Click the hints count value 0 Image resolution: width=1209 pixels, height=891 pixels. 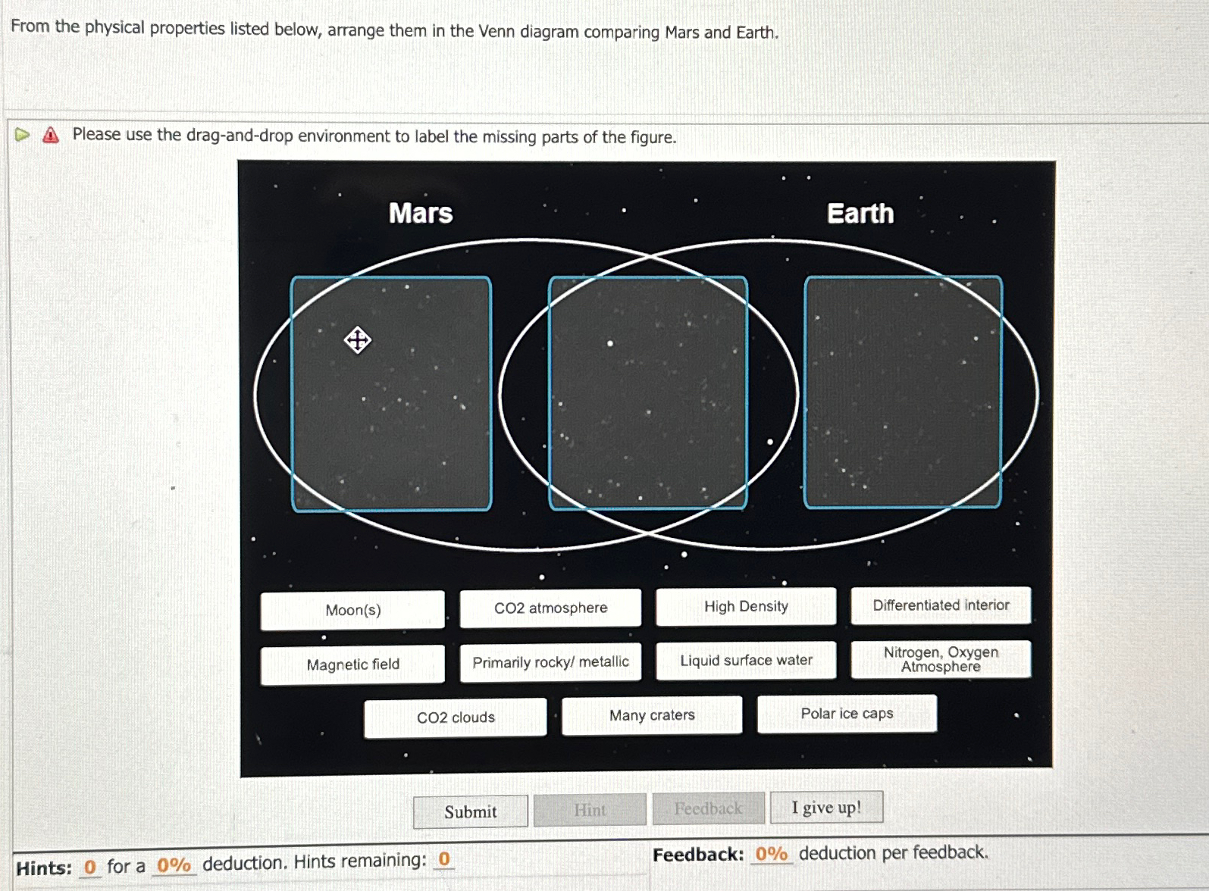click(x=90, y=867)
